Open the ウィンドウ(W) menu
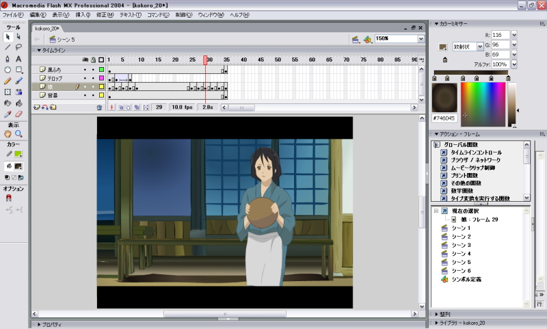Viewport: 547px width, 329px height. [x=211, y=15]
